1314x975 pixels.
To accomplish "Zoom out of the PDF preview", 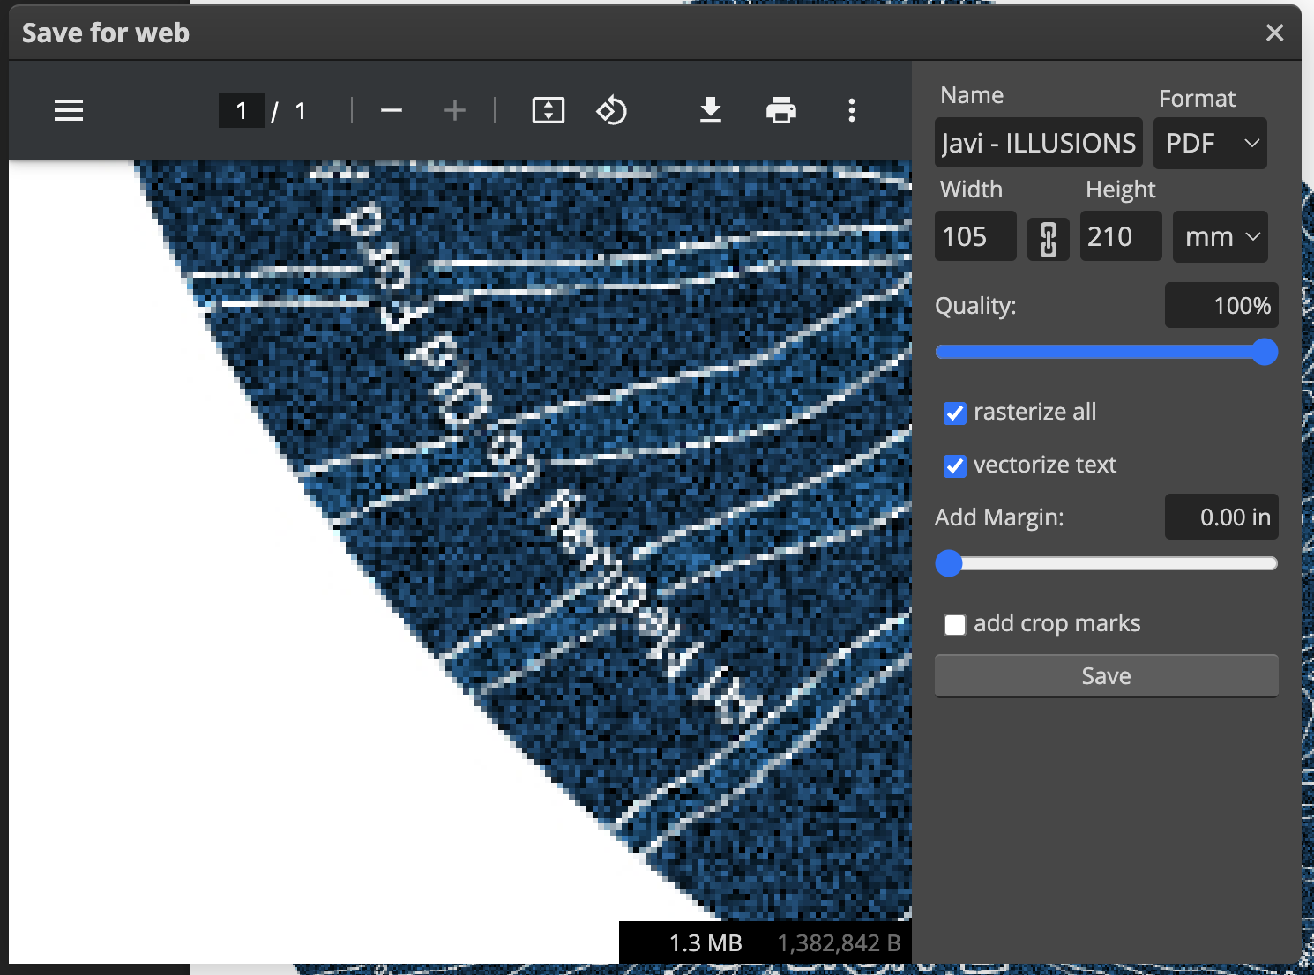I will tap(392, 110).
